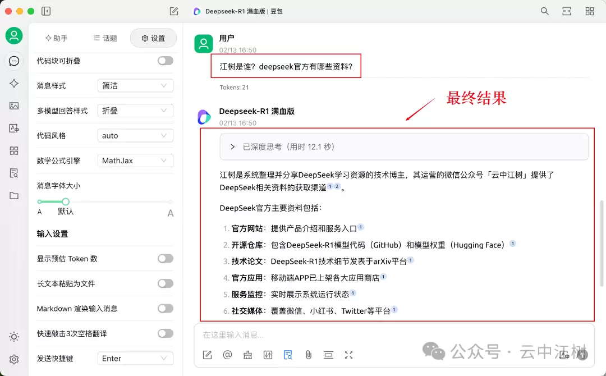
Task: Click the @ mention-model icon
Action: click(x=228, y=355)
